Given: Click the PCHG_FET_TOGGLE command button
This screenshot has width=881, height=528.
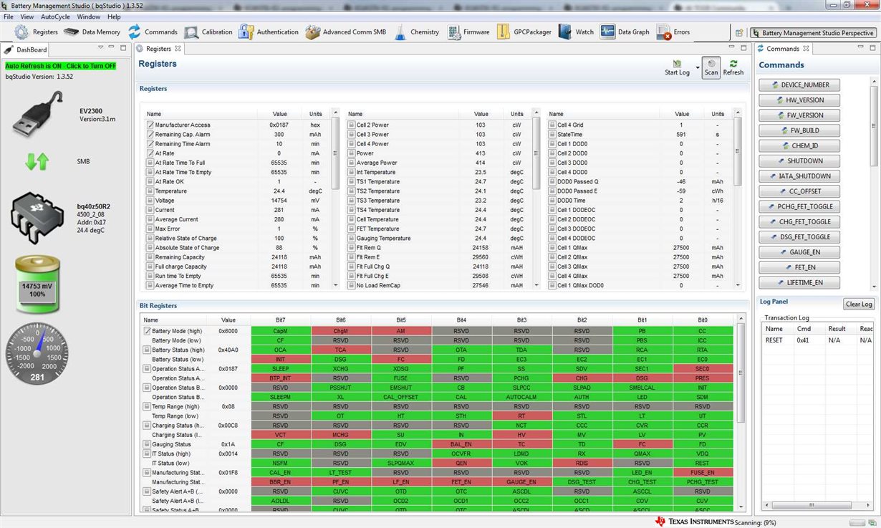Looking at the screenshot, I should [x=799, y=206].
